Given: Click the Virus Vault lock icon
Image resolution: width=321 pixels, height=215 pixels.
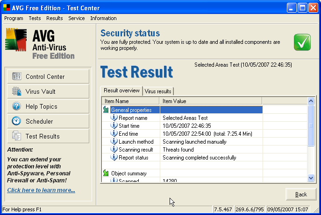Looking at the screenshot, I should point(16,91).
